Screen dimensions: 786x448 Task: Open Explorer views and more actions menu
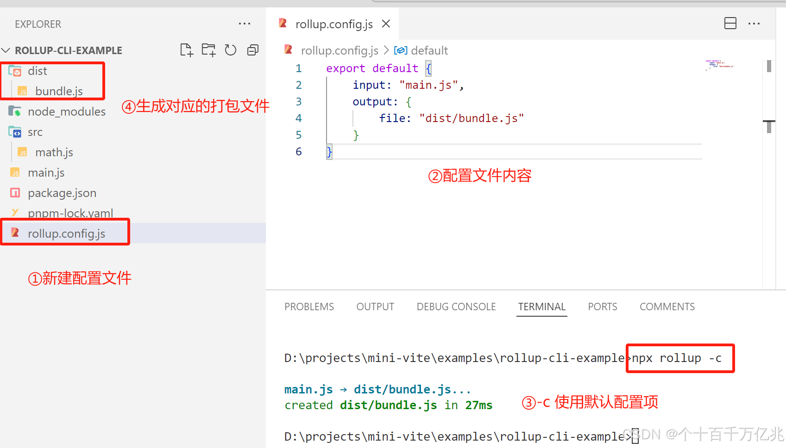[245, 24]
